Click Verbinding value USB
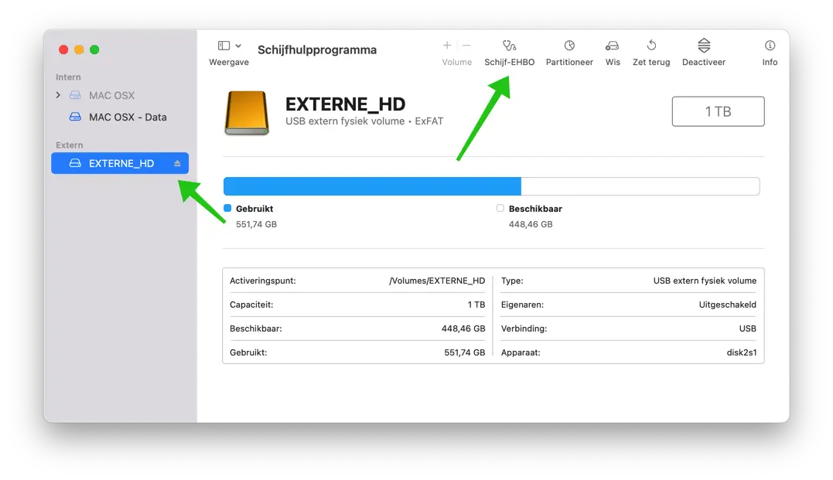This screenshot has width=833, height=480. [747, 329]
